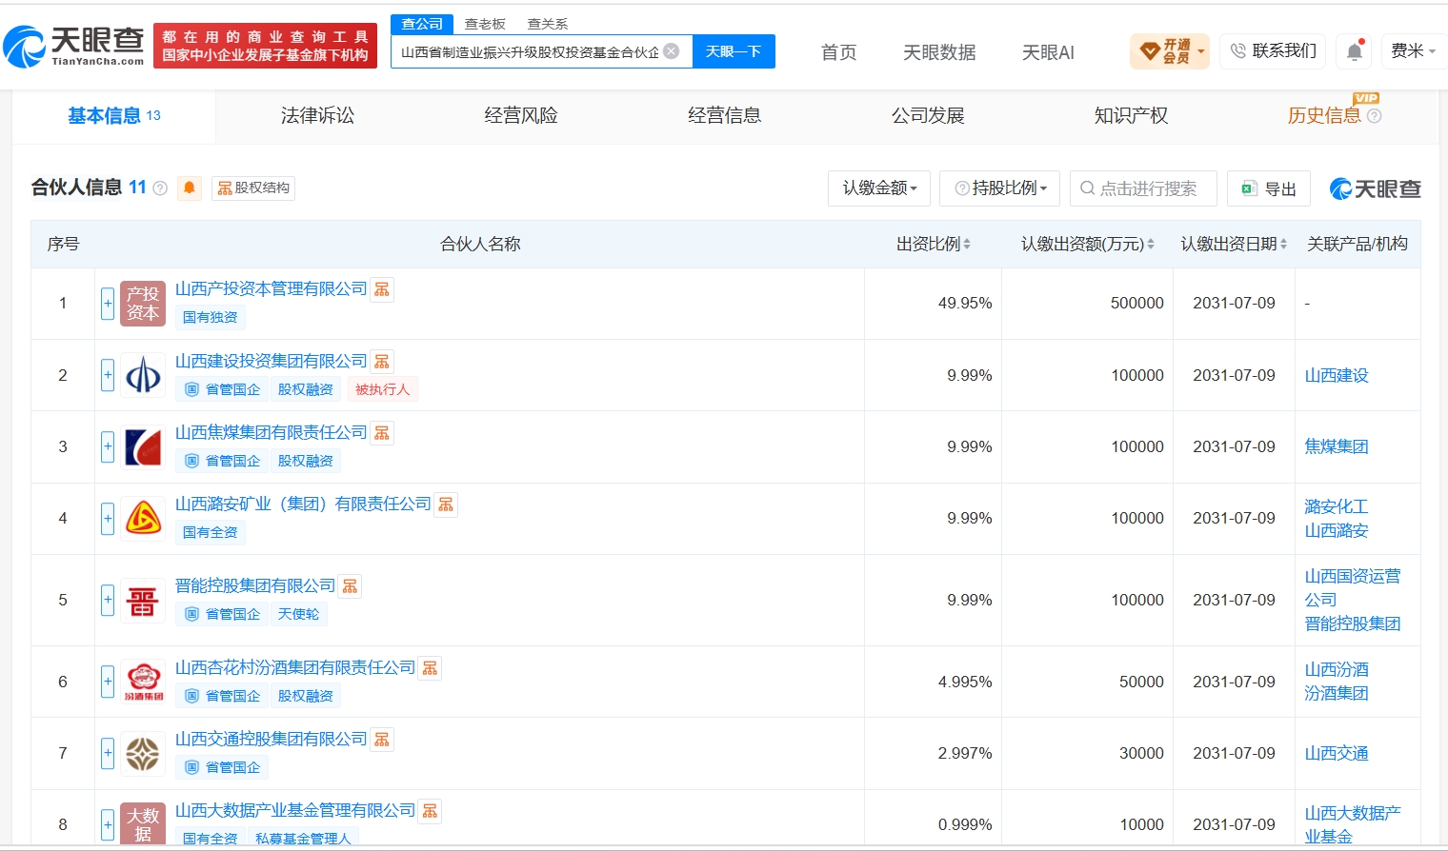Click the 天眼查 logo in top left
The height and width of the screenshot is (851, 1448).
pyautogui.click(x=74, y=46)
